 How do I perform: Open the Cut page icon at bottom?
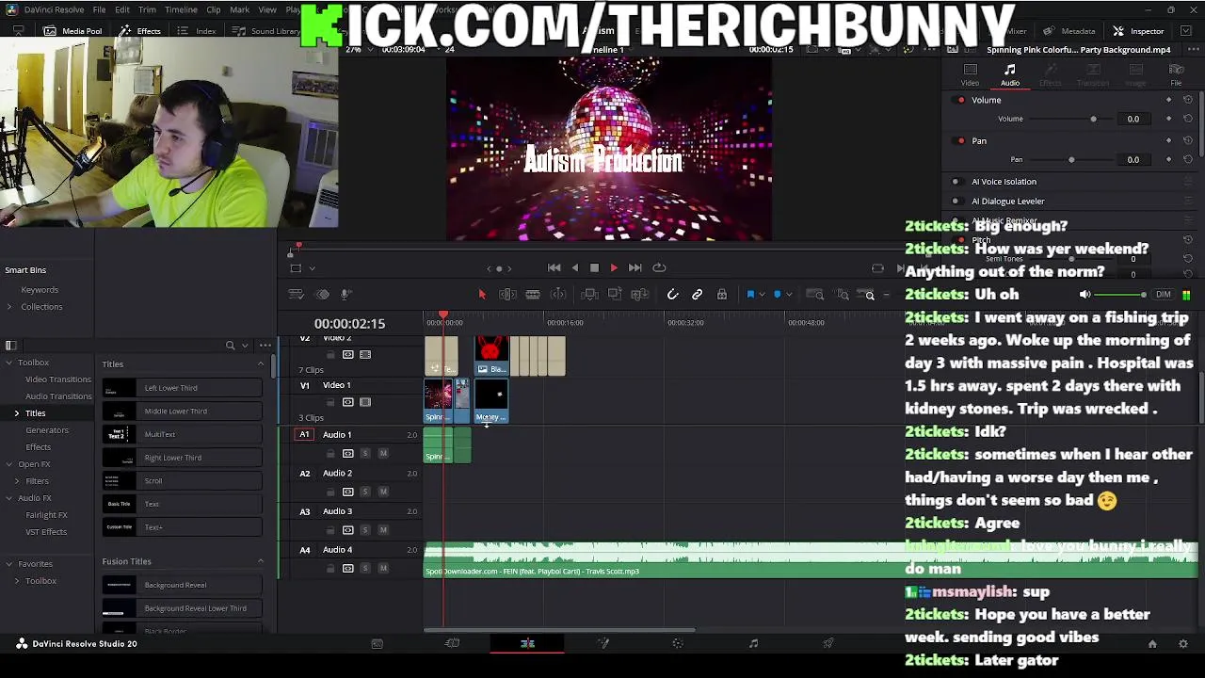(x=452, y=644)
